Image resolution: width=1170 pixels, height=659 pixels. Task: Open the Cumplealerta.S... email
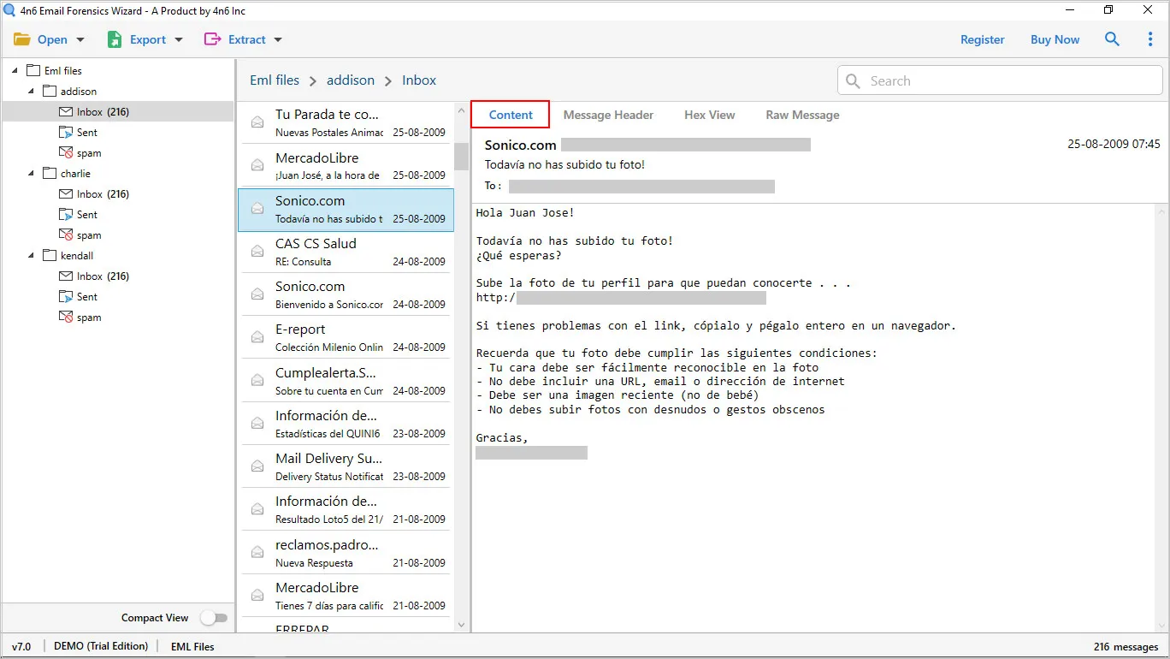click(x=346, y=382)
